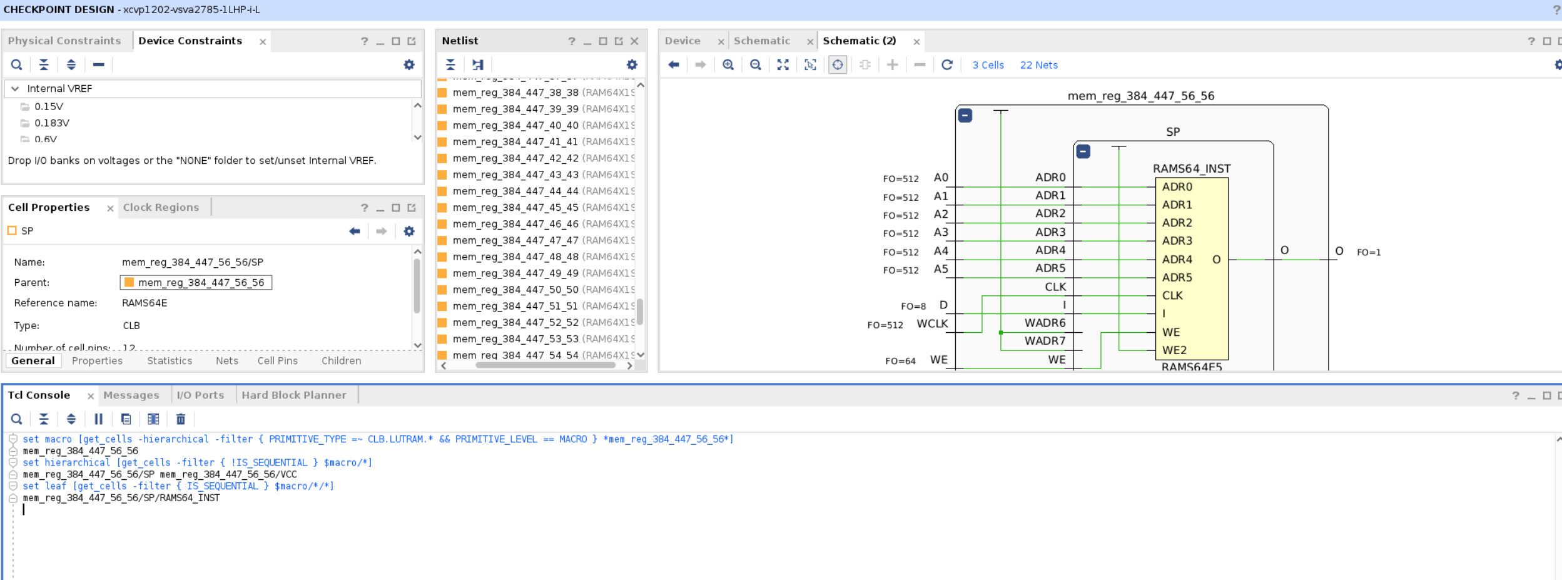Viewport: 1562px width, 580px height.
Task: Open the Clock Regions tab
Action: 161,208
